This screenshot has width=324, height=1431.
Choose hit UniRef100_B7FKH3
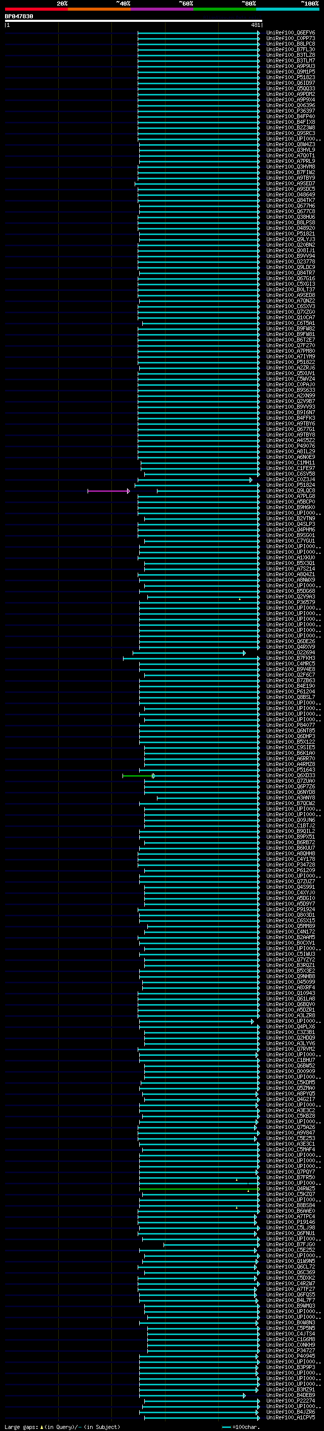[x=290, y=658]
